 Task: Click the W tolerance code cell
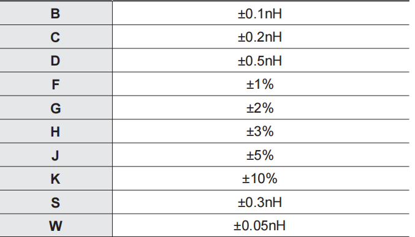[x=56, y=225]
